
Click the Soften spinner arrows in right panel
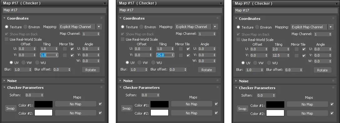(274, 95)
